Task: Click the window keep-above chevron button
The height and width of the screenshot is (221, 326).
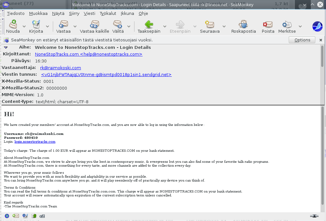Action: tap(312, 4)
